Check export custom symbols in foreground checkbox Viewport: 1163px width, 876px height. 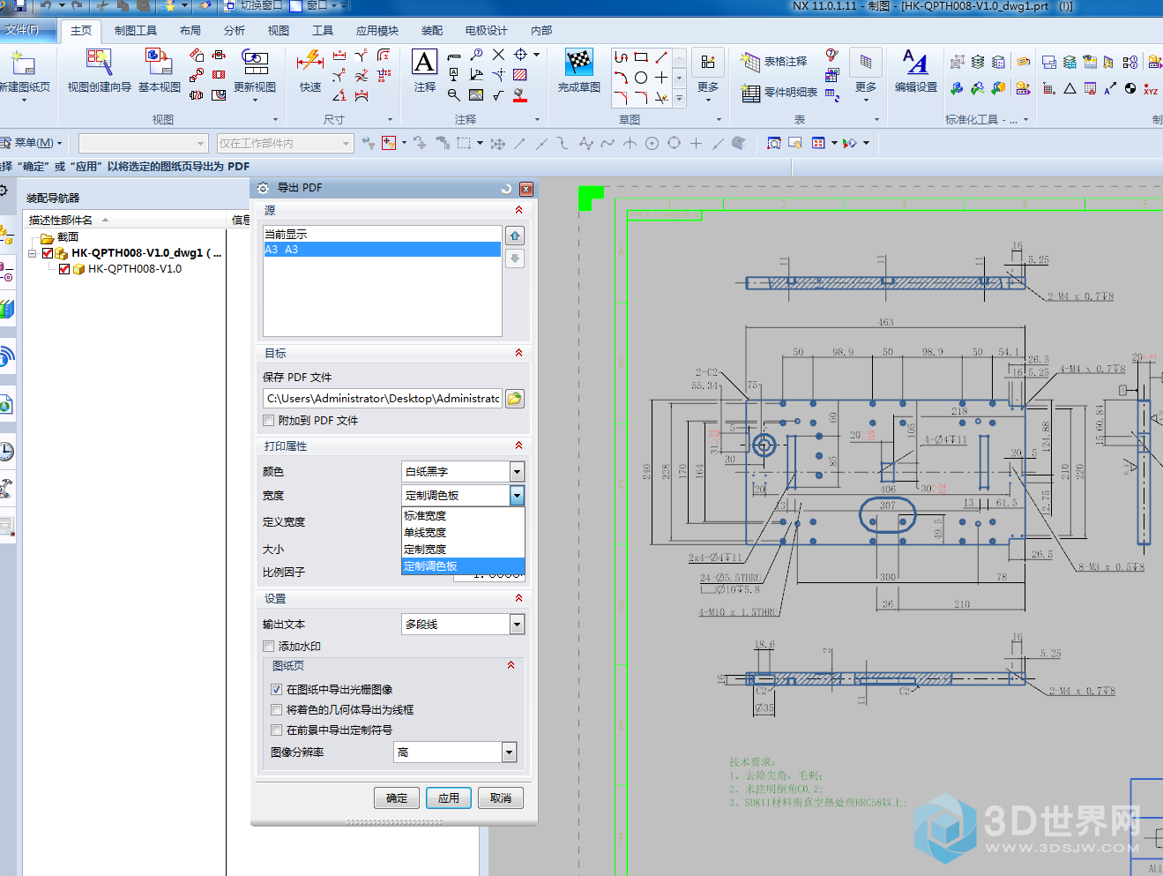(277, 730)
